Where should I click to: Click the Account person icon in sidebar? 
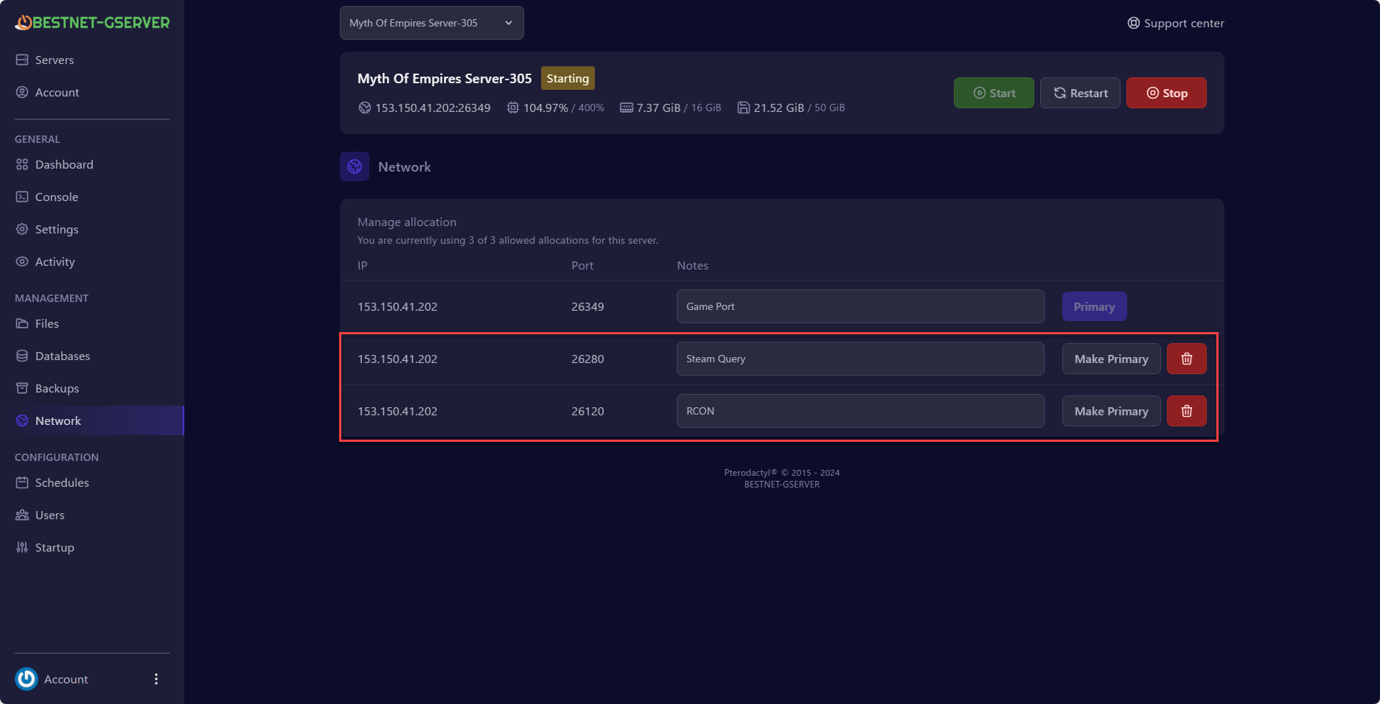22,92
